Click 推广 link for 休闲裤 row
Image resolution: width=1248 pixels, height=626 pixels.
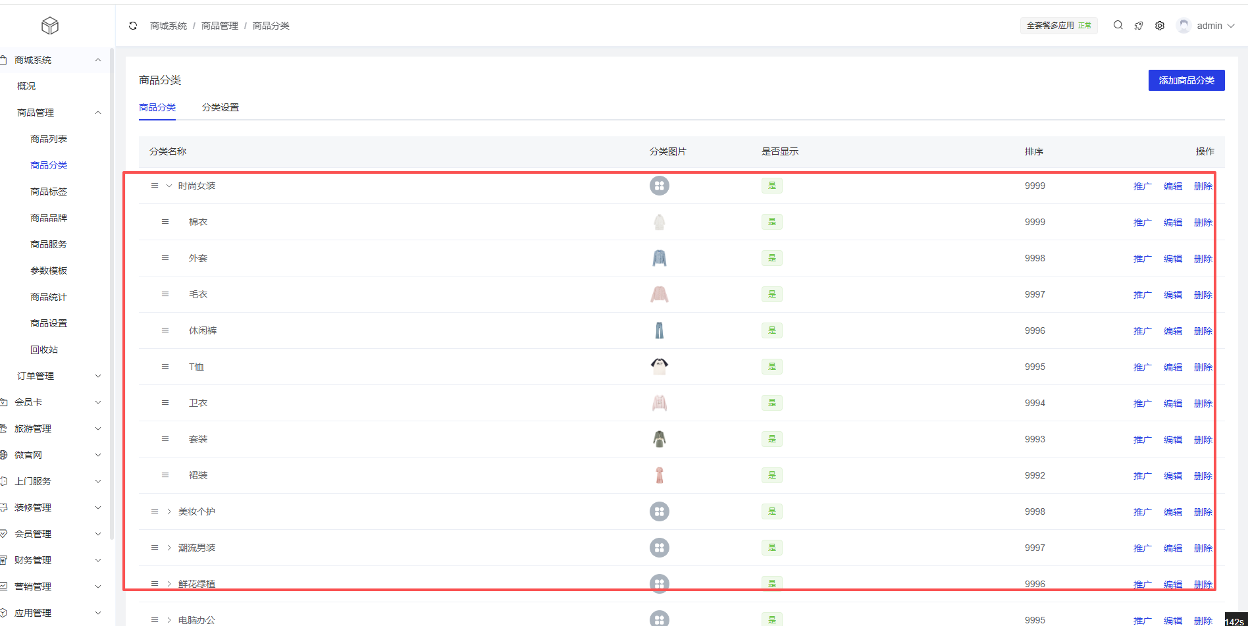(1142, 331)
